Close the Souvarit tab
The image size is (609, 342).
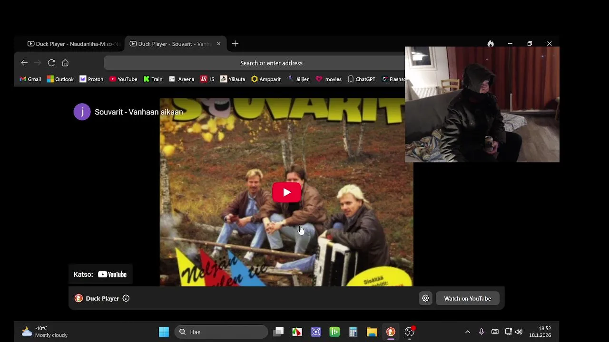219,44
